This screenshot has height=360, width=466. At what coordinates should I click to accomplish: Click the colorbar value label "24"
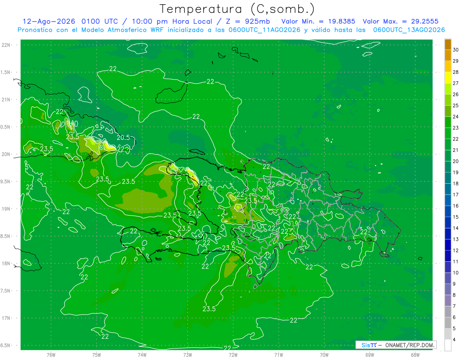pos(456,116)
